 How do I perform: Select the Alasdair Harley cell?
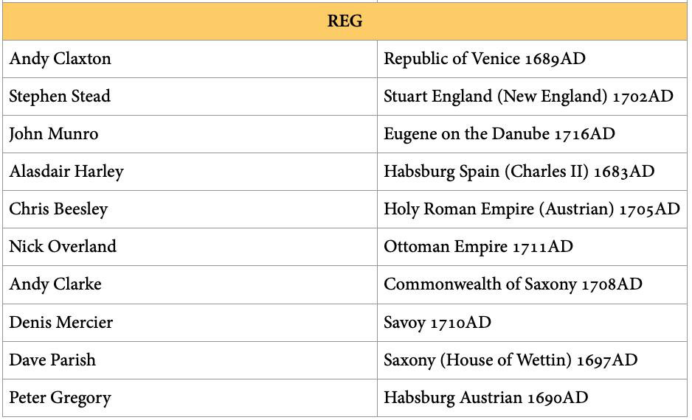click(66, 172)
